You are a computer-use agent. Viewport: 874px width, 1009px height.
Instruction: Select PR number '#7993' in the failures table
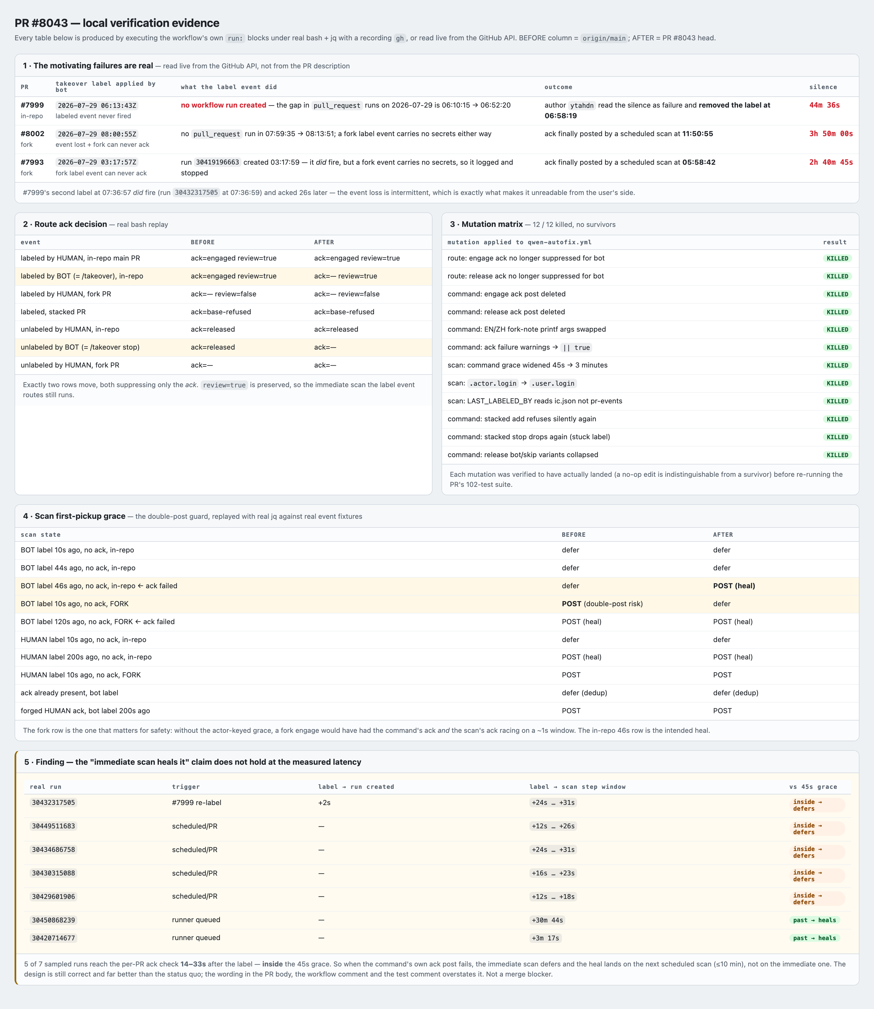(32, 162)
